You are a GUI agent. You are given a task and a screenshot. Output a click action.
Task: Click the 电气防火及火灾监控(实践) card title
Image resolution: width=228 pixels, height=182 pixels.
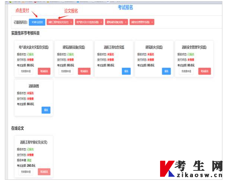pyautogui.click(x=34, y=47)
